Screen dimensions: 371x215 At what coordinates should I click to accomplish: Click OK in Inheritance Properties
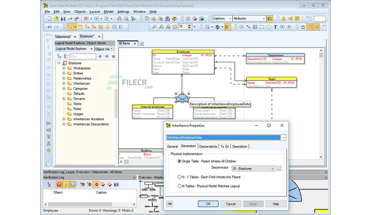208,204
